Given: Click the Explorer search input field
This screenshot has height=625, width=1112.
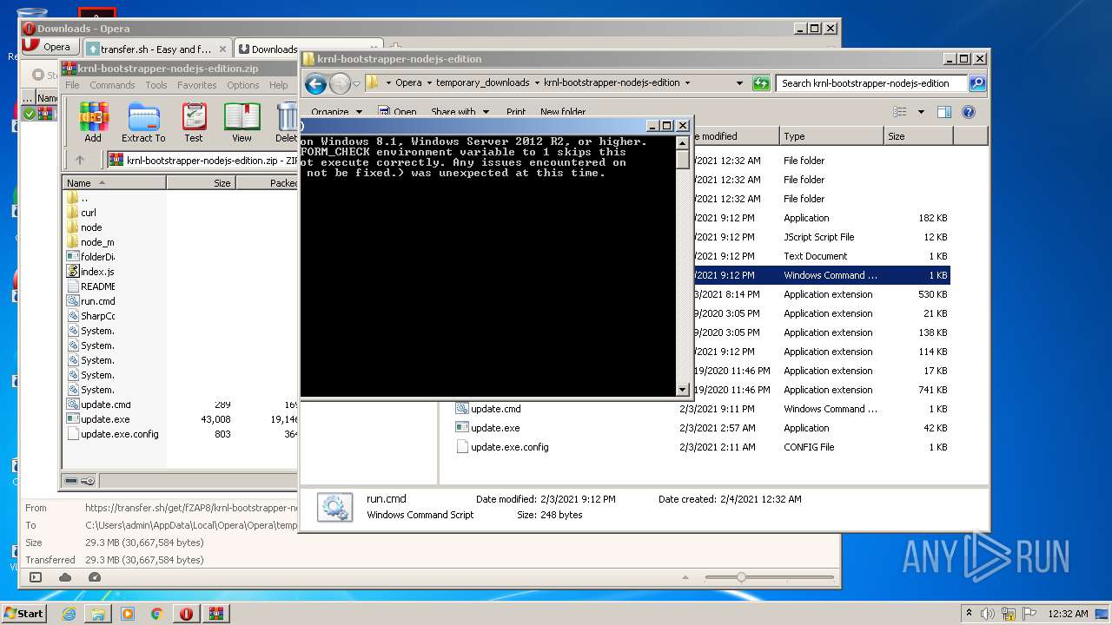Looking at the screenshot, I should click(871, 83).
